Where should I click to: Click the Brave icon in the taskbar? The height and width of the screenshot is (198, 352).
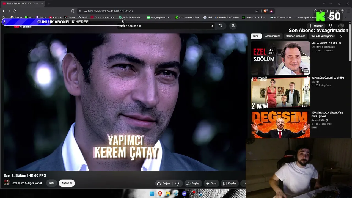click(x=160, y=194)
